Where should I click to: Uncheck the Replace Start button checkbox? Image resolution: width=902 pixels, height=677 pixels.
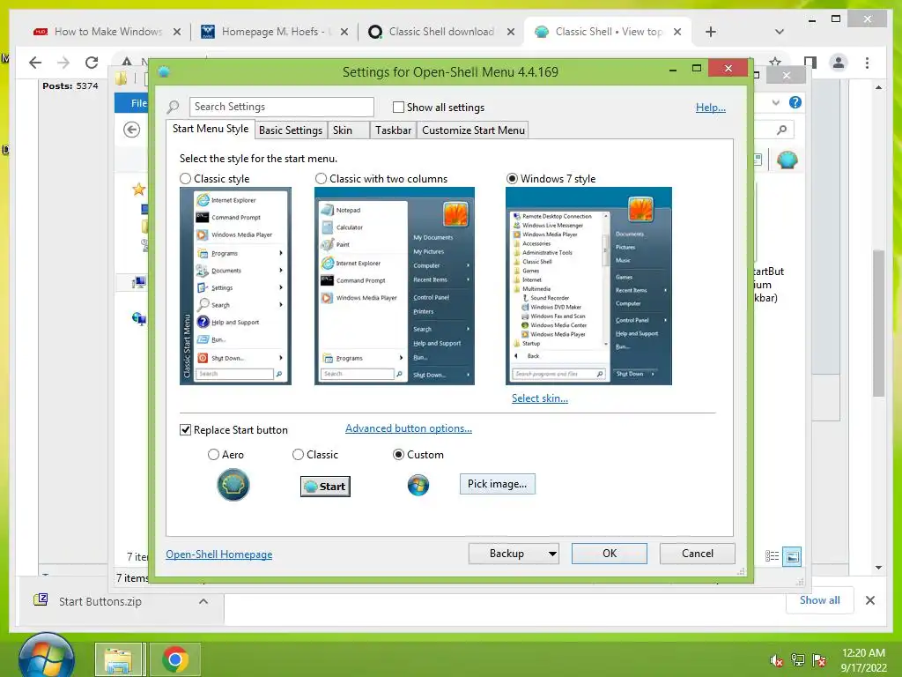(x=185, y=430)
